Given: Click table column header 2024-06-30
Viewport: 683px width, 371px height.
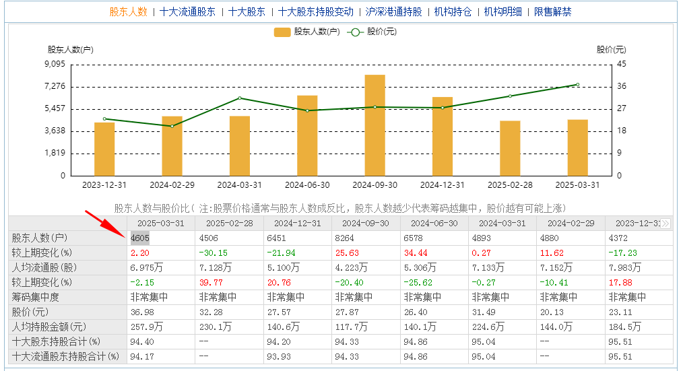Looking at the screenshot, I should pyautogui.click(x=434, y=224).
